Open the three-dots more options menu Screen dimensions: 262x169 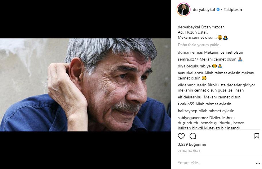pyautogui.click(x=258, y=163)
